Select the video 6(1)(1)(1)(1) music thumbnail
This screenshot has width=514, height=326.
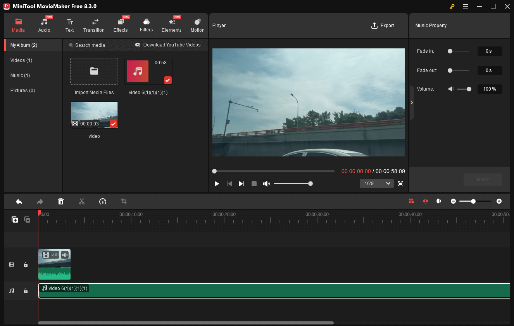tap(148, 71)
